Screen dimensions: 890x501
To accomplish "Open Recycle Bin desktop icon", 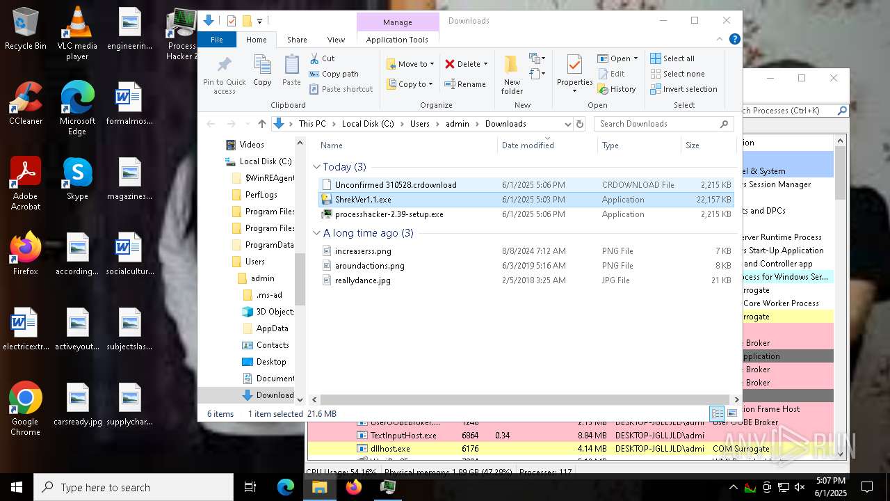I will (25, 29).
